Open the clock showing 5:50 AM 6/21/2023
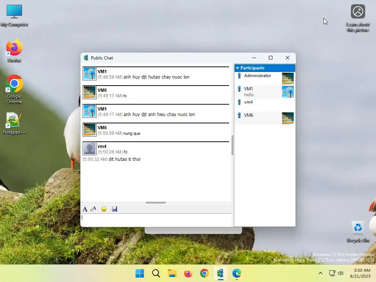Screen dimensions: 376x282 point(360,273)
